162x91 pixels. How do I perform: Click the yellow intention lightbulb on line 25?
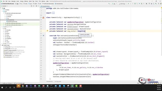pos(47,31)
